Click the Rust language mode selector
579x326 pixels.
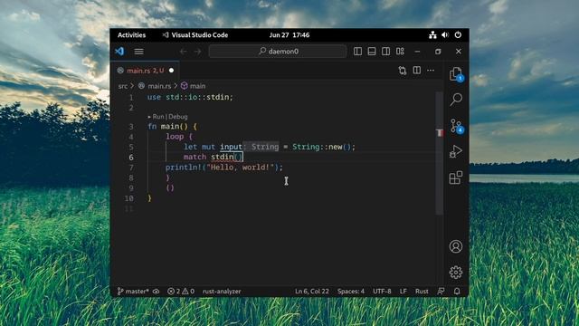click(422, 292)
